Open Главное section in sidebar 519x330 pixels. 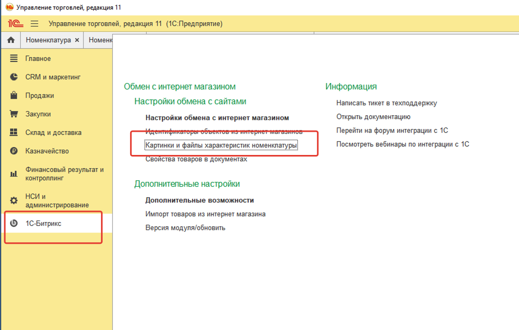[38, 59]
